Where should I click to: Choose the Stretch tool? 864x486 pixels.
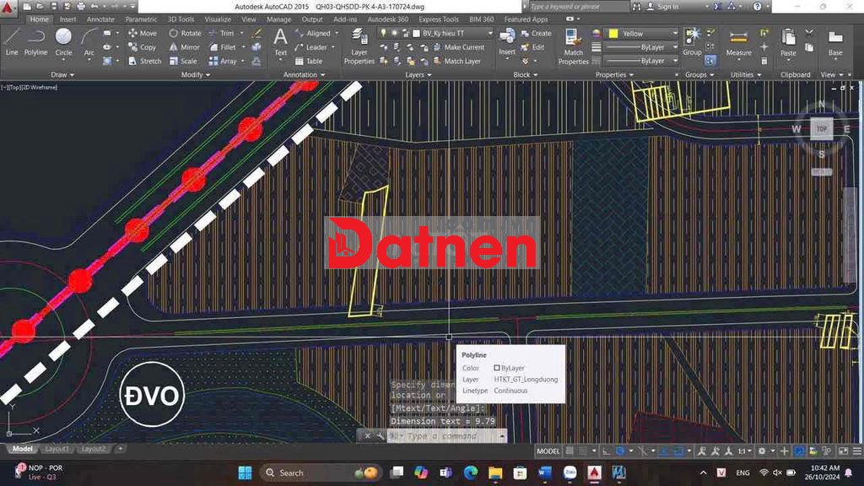pyautogui.click(x=144, y=61)
